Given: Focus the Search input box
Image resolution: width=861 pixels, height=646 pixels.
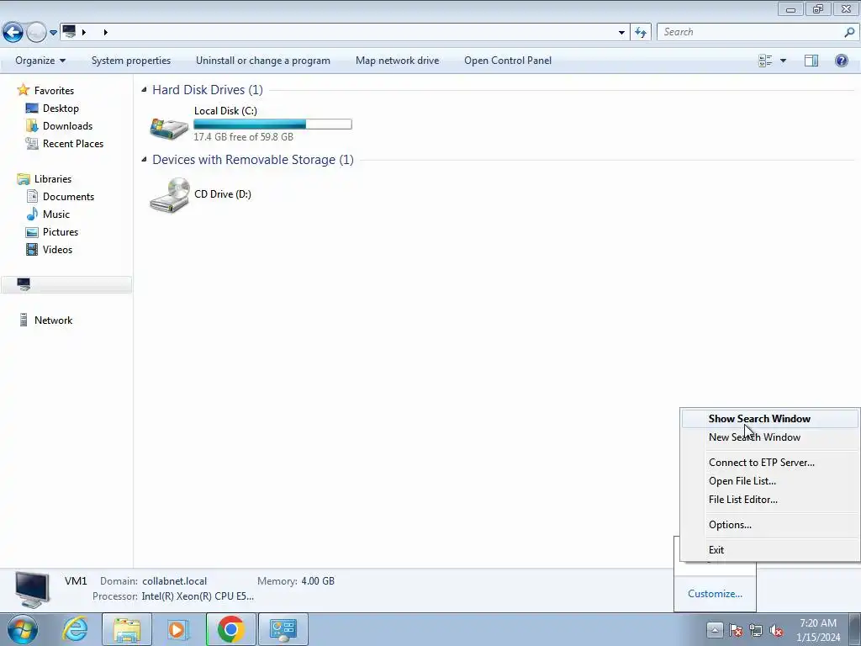Looking at the screenshot, I should point(750,32).
